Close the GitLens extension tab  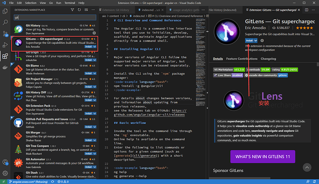point(299,10)
